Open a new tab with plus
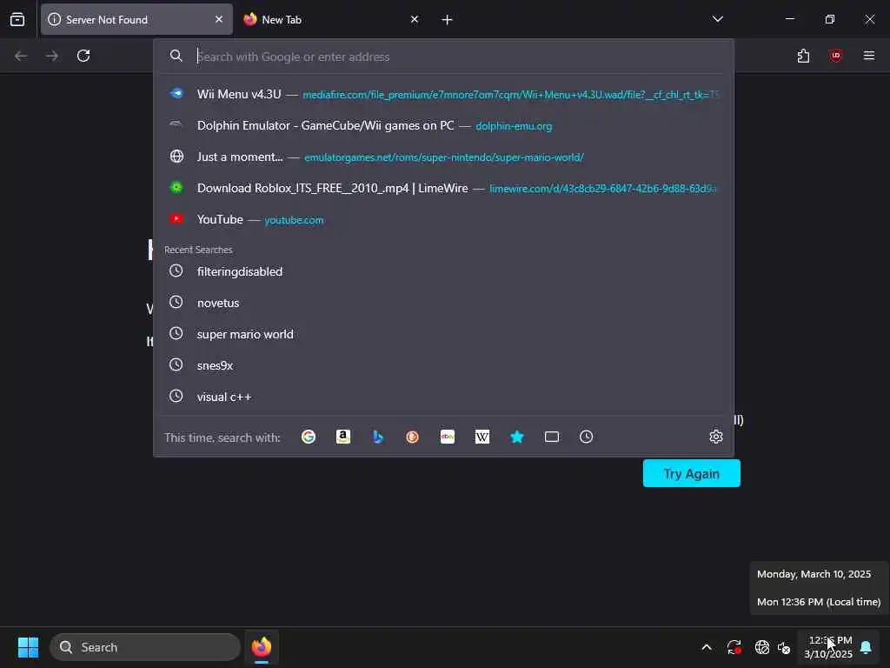 click(x=448, y=20)
